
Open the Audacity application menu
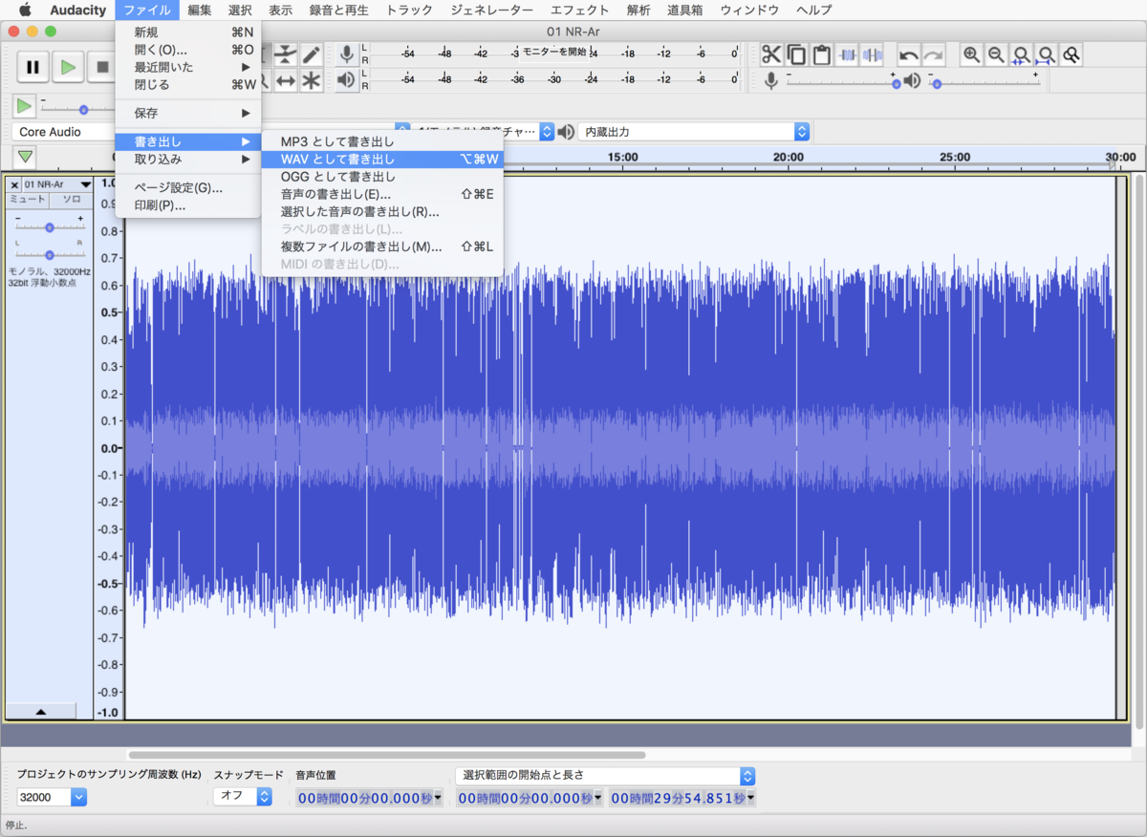click(x=78, y=11)
